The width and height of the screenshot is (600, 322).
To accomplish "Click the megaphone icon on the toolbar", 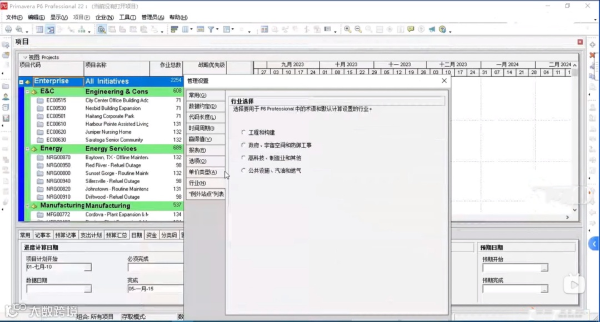I will (x=432, y=29).
